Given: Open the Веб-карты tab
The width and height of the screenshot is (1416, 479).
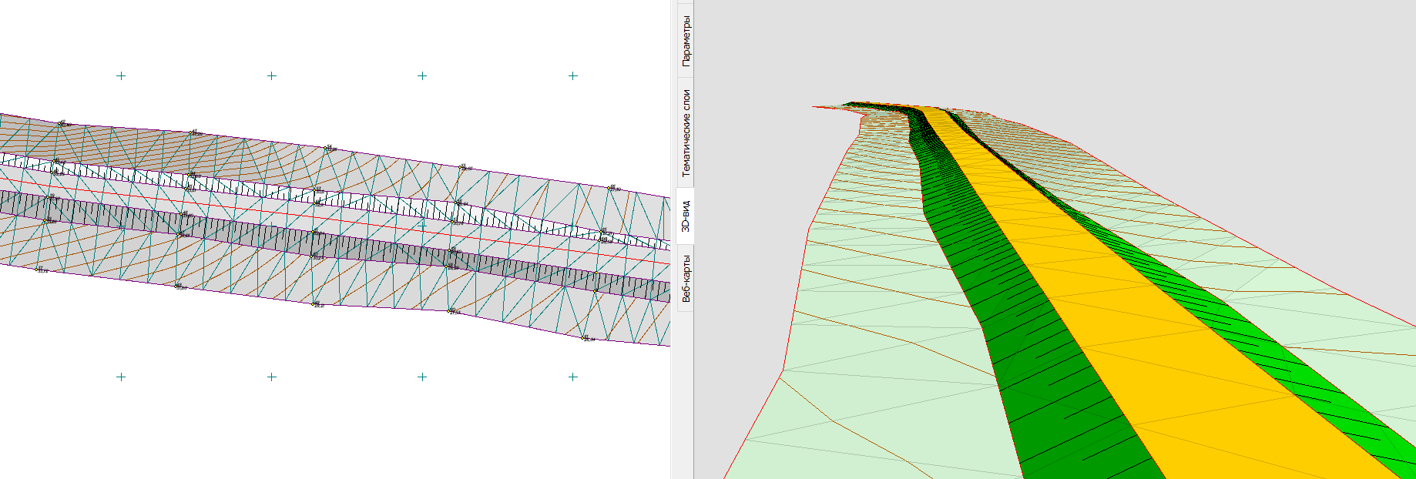Looking at the screenshot, I should pyautogui.click(x=686, y=278).
